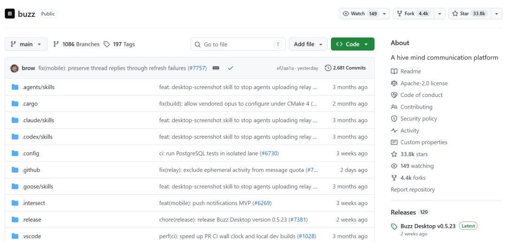This screenshot has width=507, height=242.
Task: Open the main branch selector dropdown
Action: tap(26, 44)
